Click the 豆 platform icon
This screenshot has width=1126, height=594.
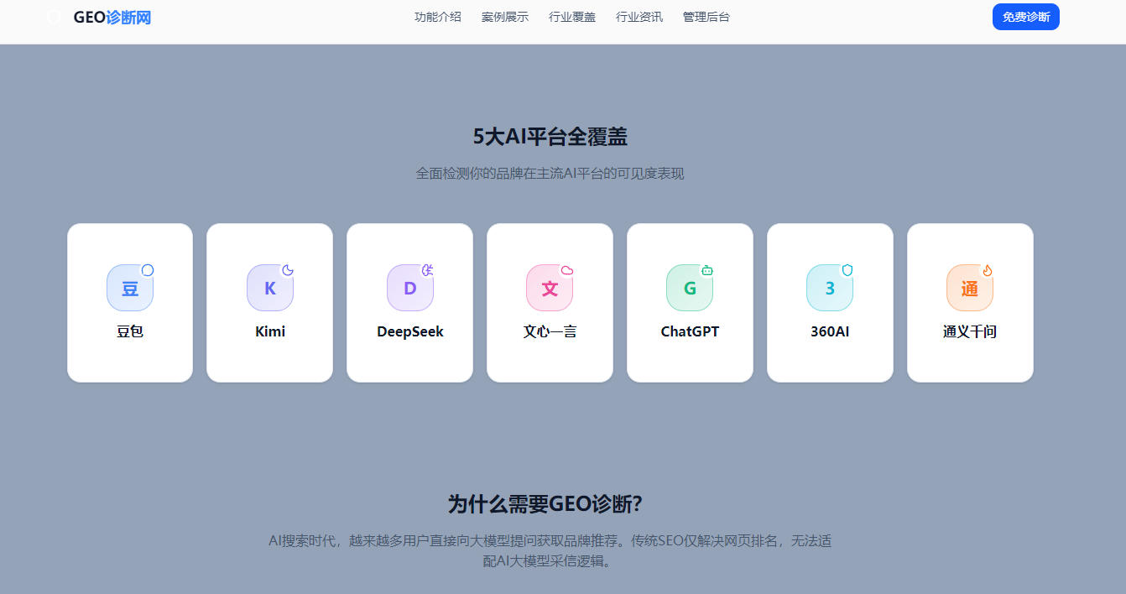pos(130,288)
